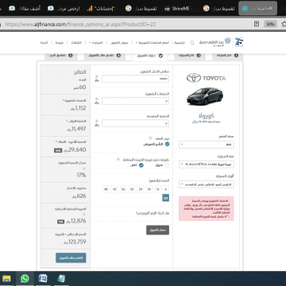The width and height of the screenshot is (286, 286).
Task: Click the browser address bar URL
Action: (x=80, y=24)
